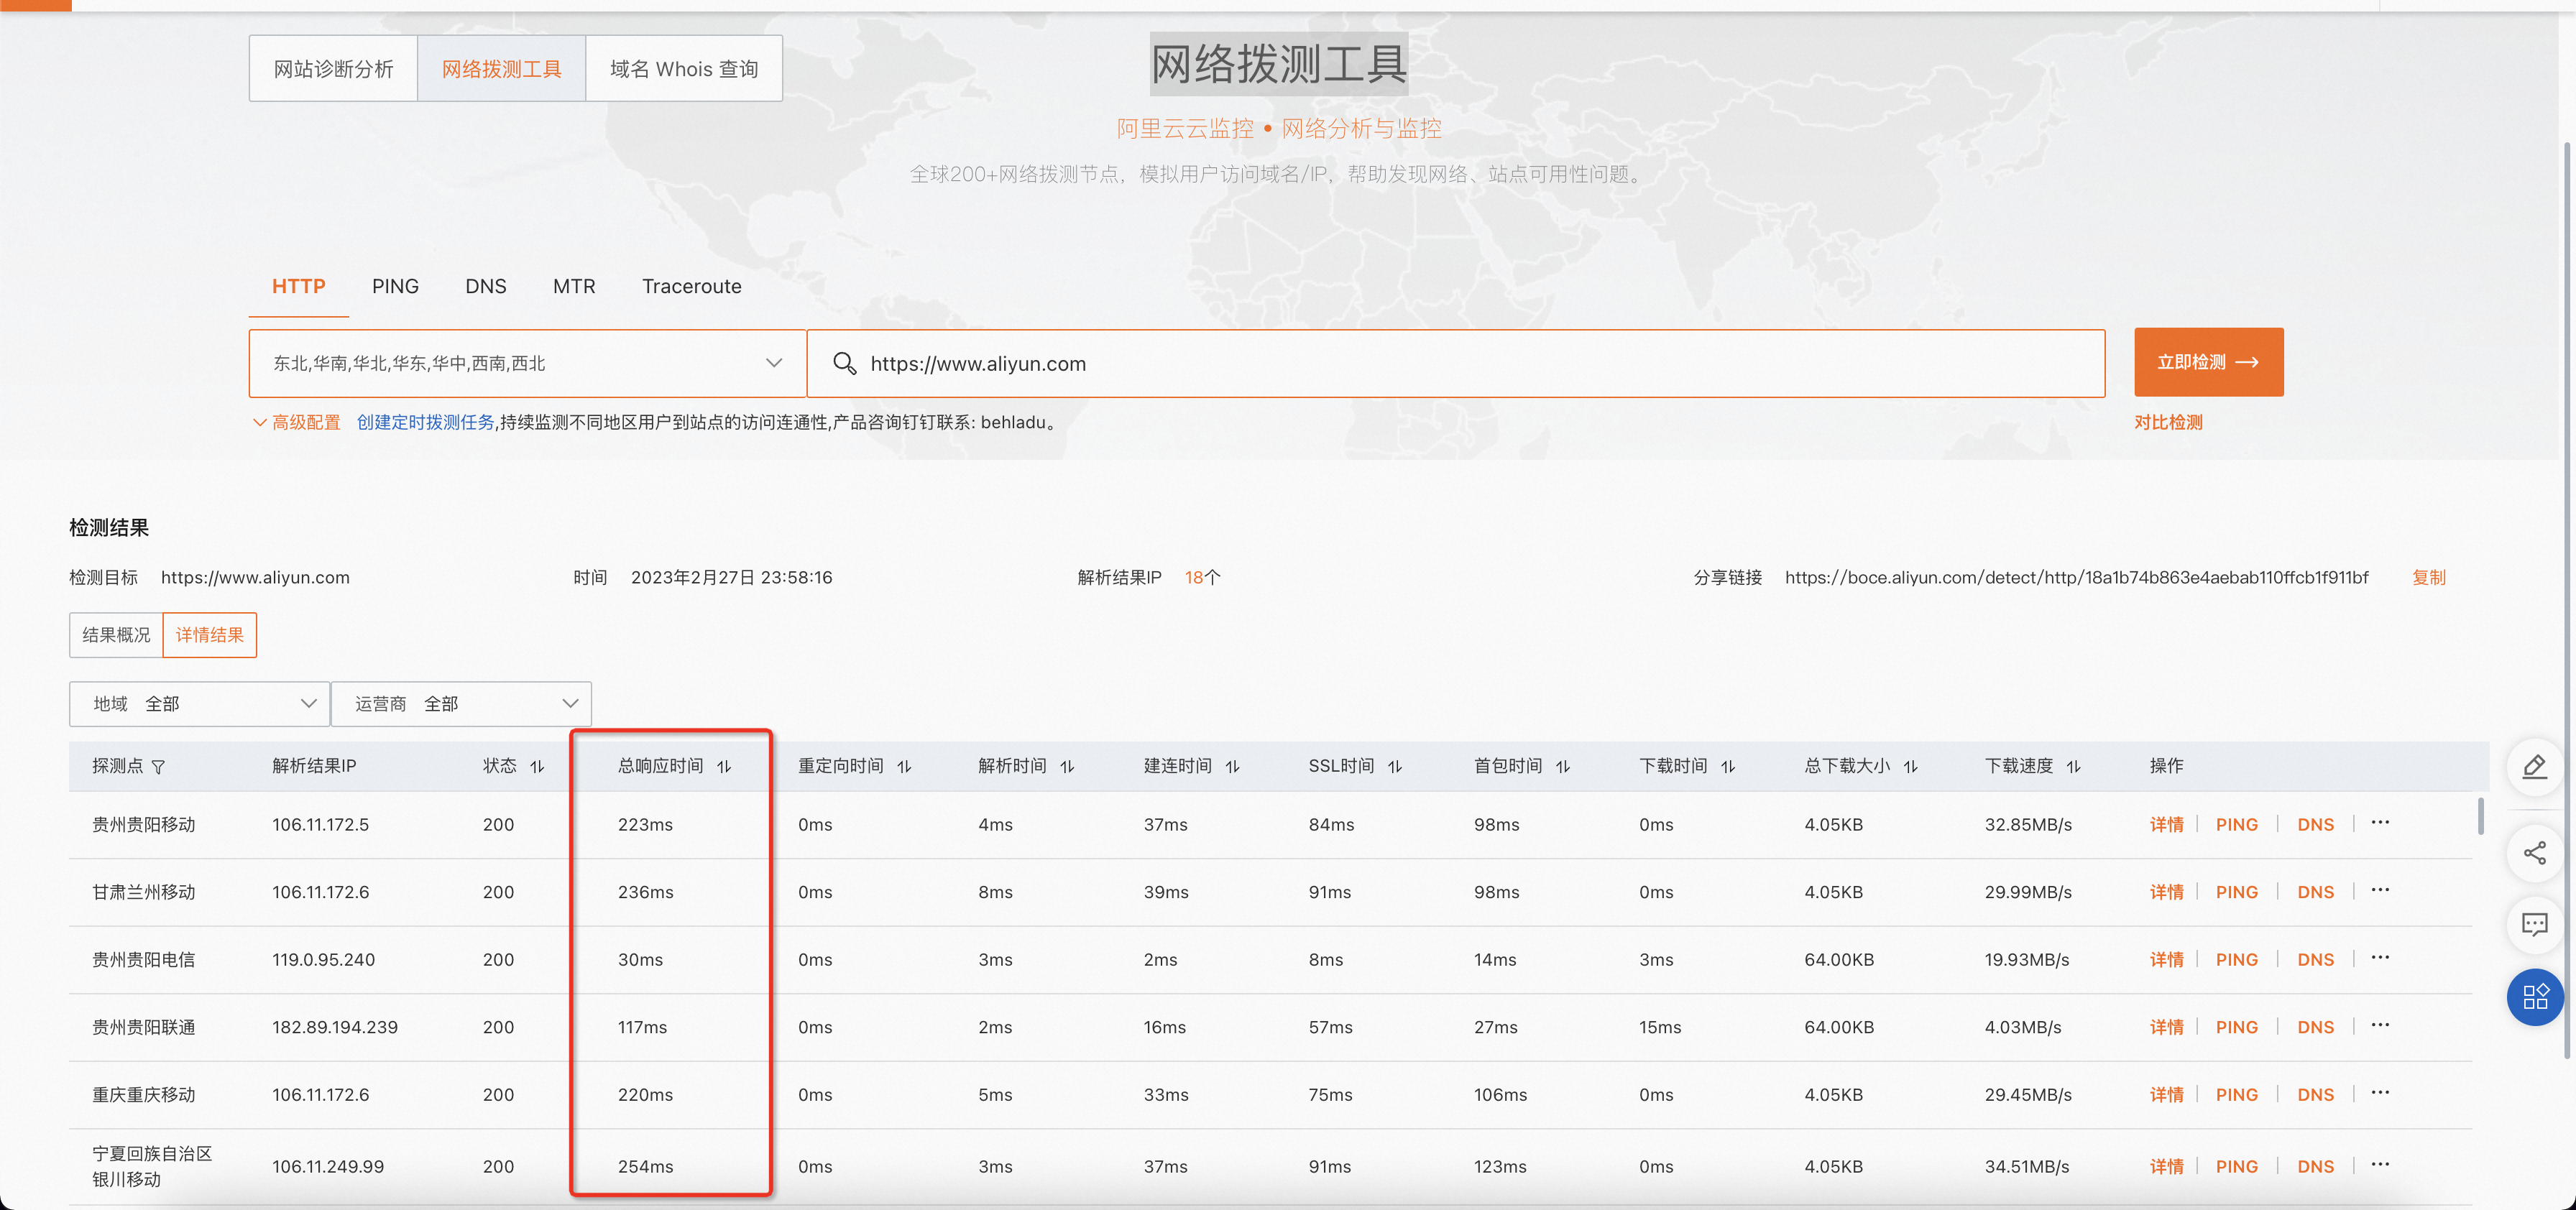Viewport: 2576px width, 1210px height.
Task: Click the 立即检测 button
Action: 2208,362
